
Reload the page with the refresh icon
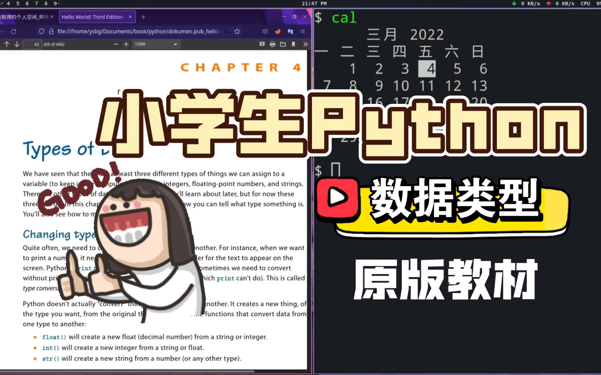click(14, 31)
